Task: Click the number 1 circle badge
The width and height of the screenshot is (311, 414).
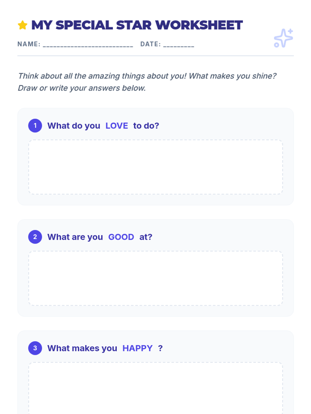Action: point(35,125)
